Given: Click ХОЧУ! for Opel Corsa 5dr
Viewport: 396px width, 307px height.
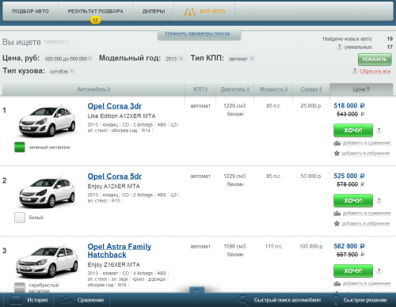Looking at the screenshot, I should [x=353, y=200].
